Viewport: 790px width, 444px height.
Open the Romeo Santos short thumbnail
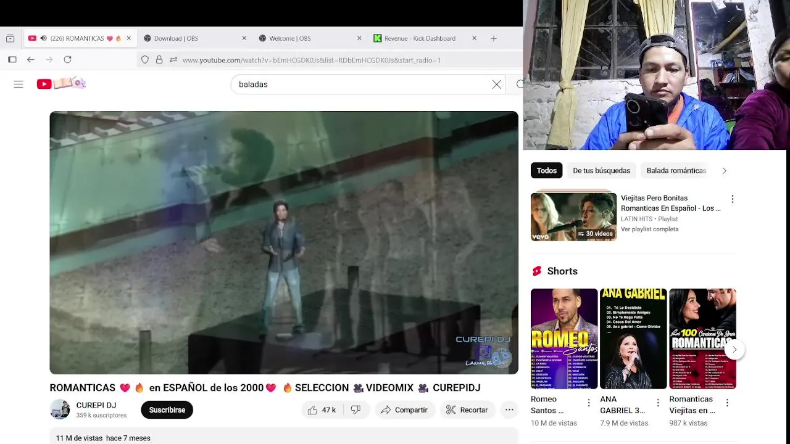(564, 339)
